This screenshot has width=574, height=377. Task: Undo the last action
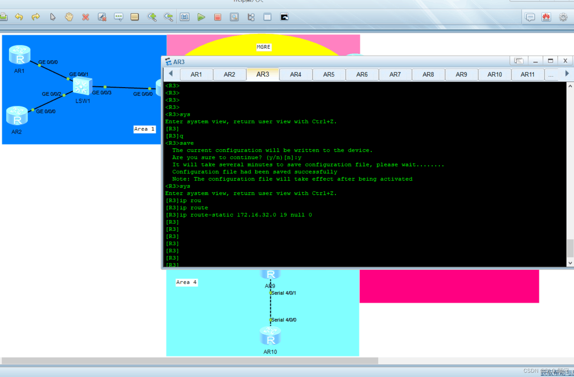tap(19, 17)
